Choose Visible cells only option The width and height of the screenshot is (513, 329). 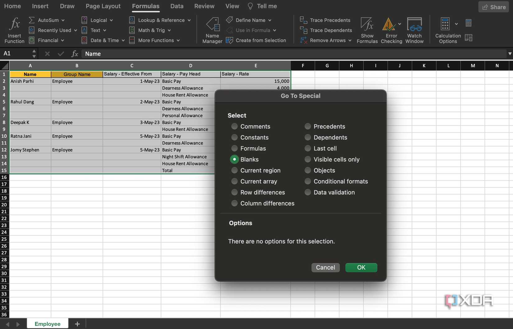pos(307,159)
